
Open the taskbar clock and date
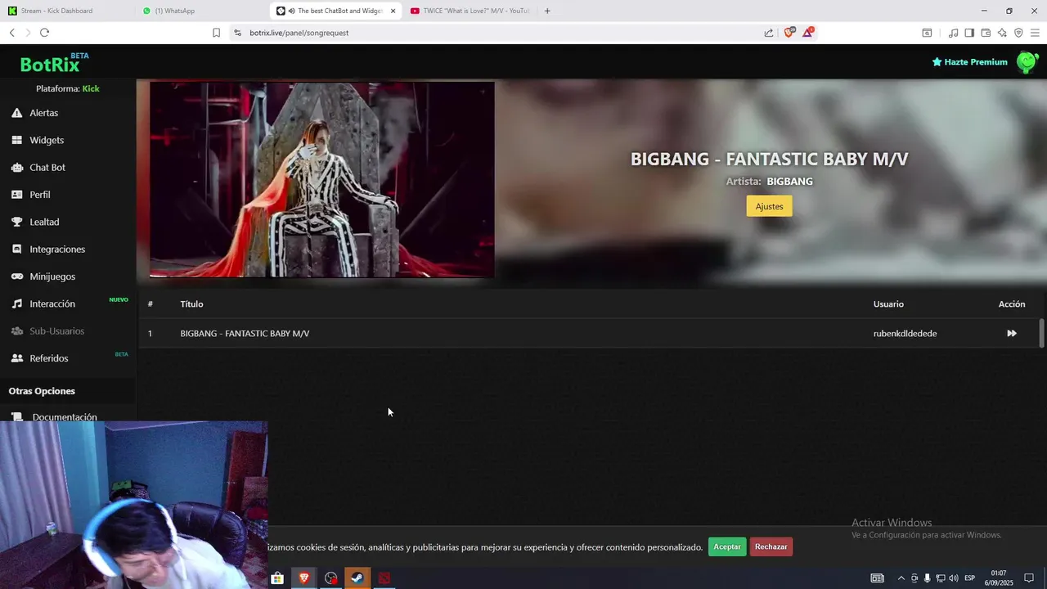tap(999, 578)
